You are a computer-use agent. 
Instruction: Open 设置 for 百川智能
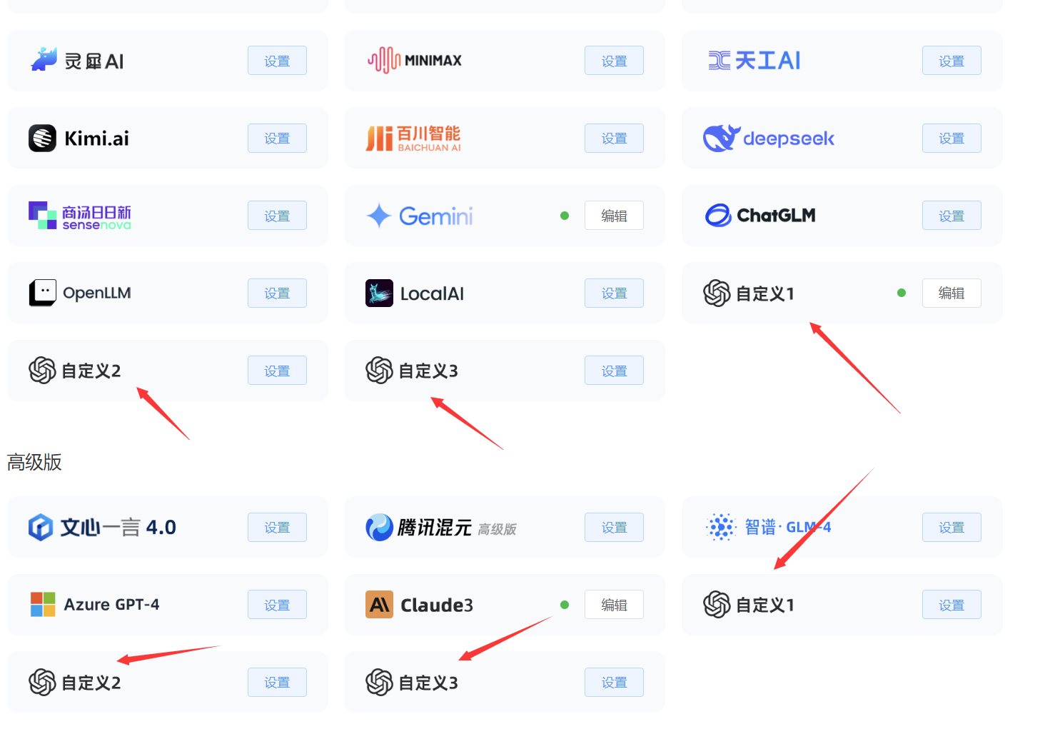click(614, 138)
